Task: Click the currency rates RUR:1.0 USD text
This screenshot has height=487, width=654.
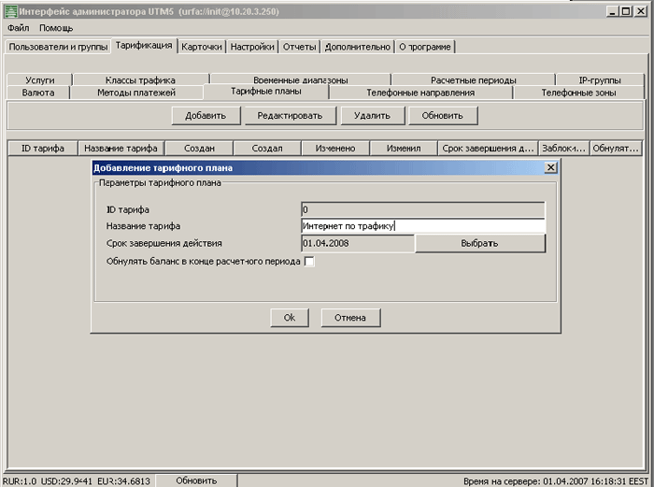Action: [x=77, y=481]
